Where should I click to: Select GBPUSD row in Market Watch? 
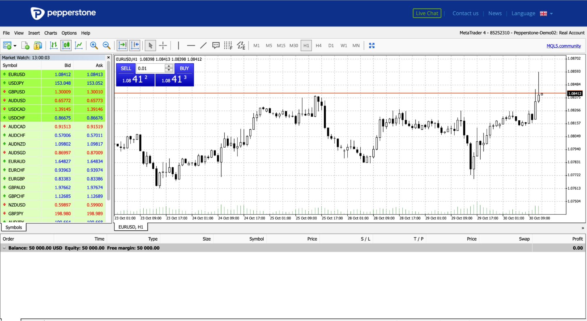(x=53, y=92)
